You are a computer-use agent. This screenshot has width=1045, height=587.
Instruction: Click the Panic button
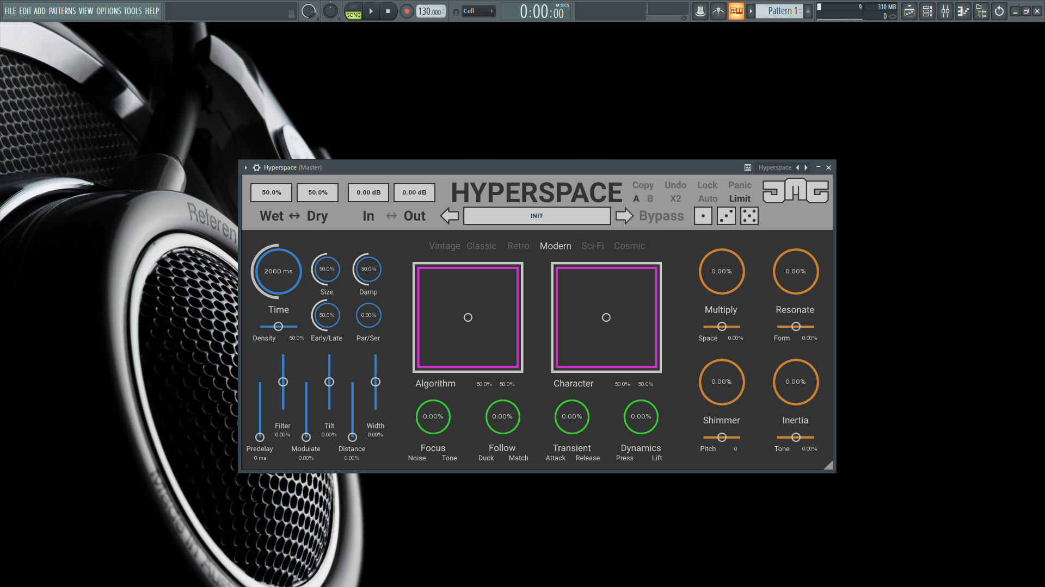[740, 185]
